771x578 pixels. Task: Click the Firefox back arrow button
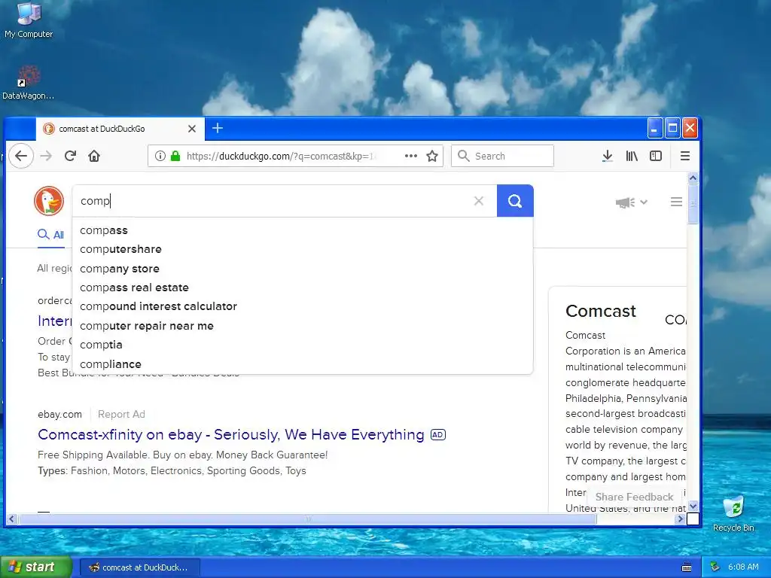[x=21, y=157]
